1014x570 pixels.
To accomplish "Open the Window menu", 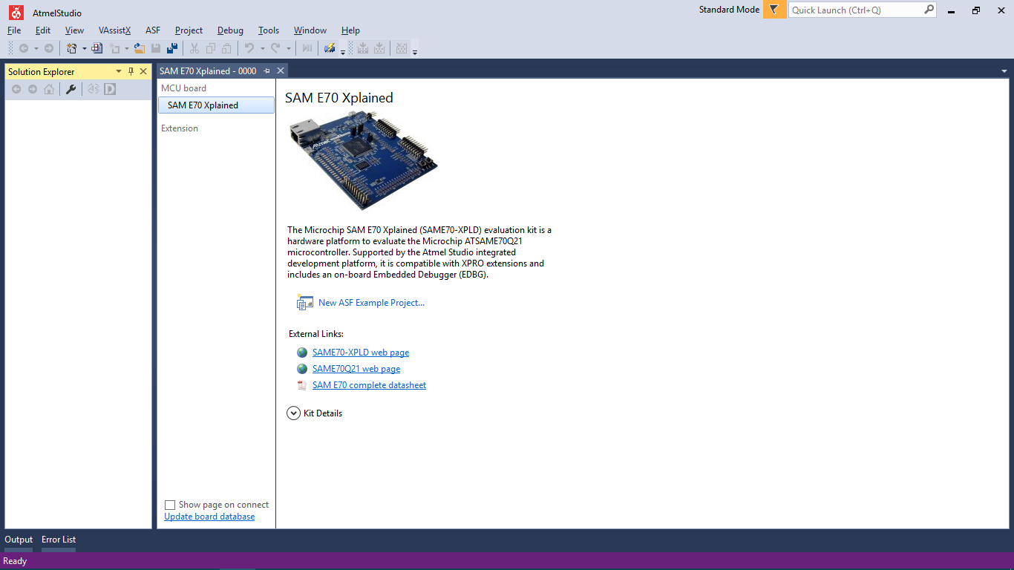I will [x=310, y=30].
